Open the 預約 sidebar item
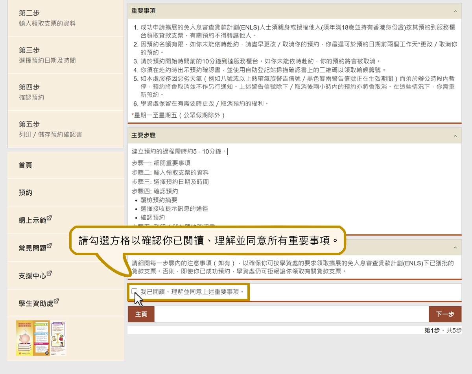472x374 pixels. [26, 193]
